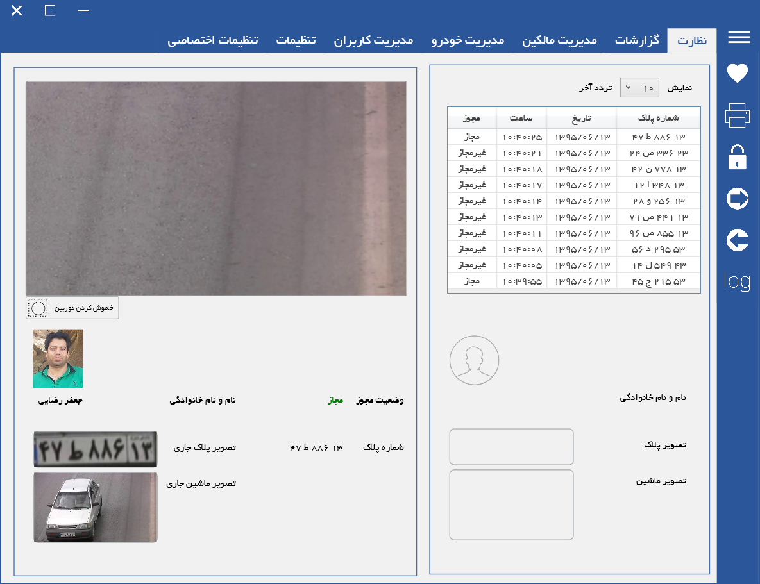The height and width of the screenshot is (584, 760).
Task: Select table row with time ۱۰:۴۰:۰۸
Action: click(x=574, y=249)
